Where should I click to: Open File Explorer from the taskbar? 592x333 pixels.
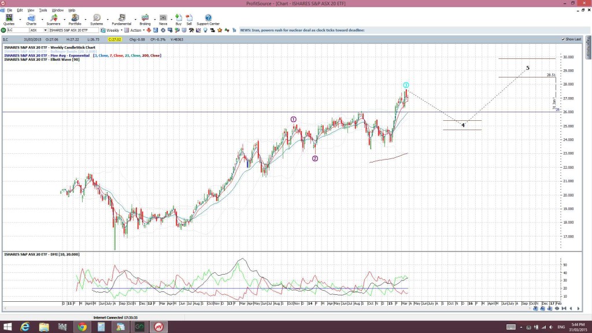click(44, 327)
